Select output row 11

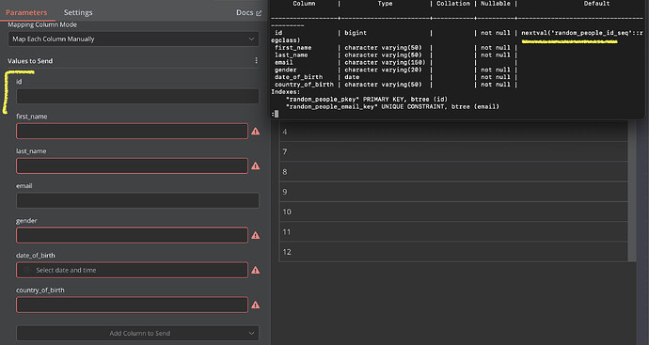[453, 231]
